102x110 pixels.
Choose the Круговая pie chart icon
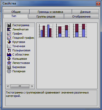pyautogui.click(x=9, y=42)
